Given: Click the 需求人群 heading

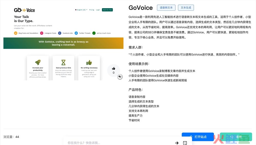Looking at the screenshot, I should pyautogui.click(x=136, y=47).
